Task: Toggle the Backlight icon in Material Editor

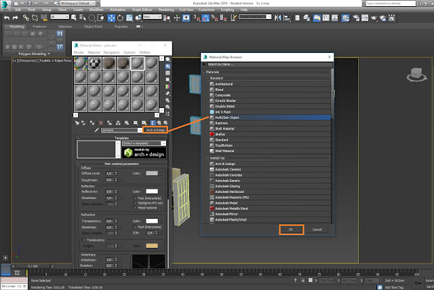Action: pyautogui.click(x=167, y=67)
